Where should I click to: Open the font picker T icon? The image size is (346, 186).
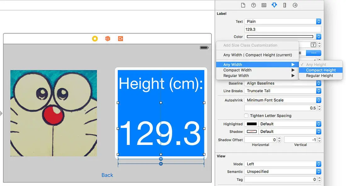313,45
